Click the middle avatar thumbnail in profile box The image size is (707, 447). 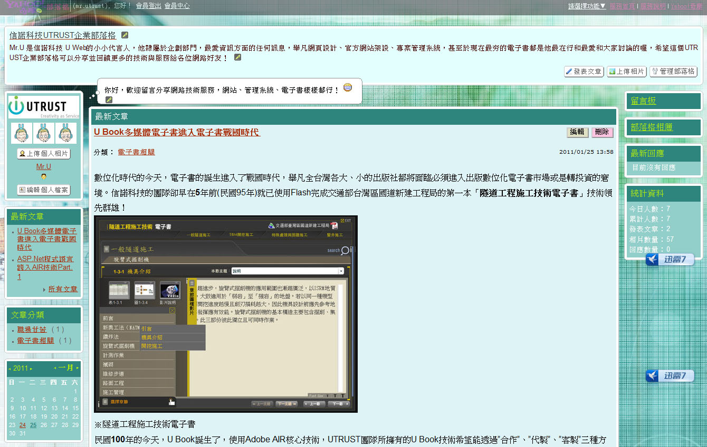tap(44, 134)
